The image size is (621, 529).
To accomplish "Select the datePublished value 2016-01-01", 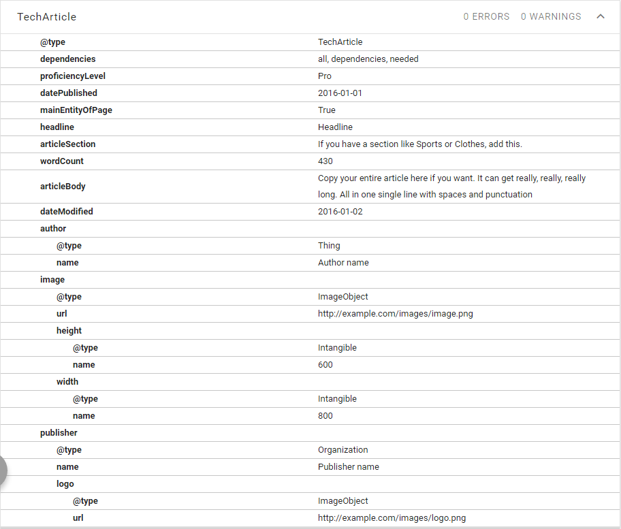I will tap(340, 93).
